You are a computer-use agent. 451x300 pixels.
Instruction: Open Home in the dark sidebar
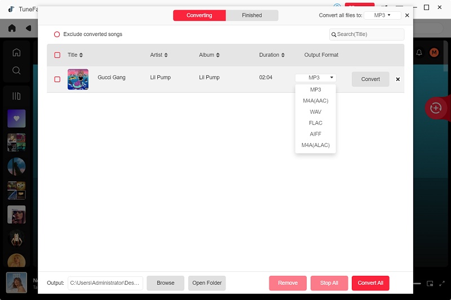[x=16, y=52]
